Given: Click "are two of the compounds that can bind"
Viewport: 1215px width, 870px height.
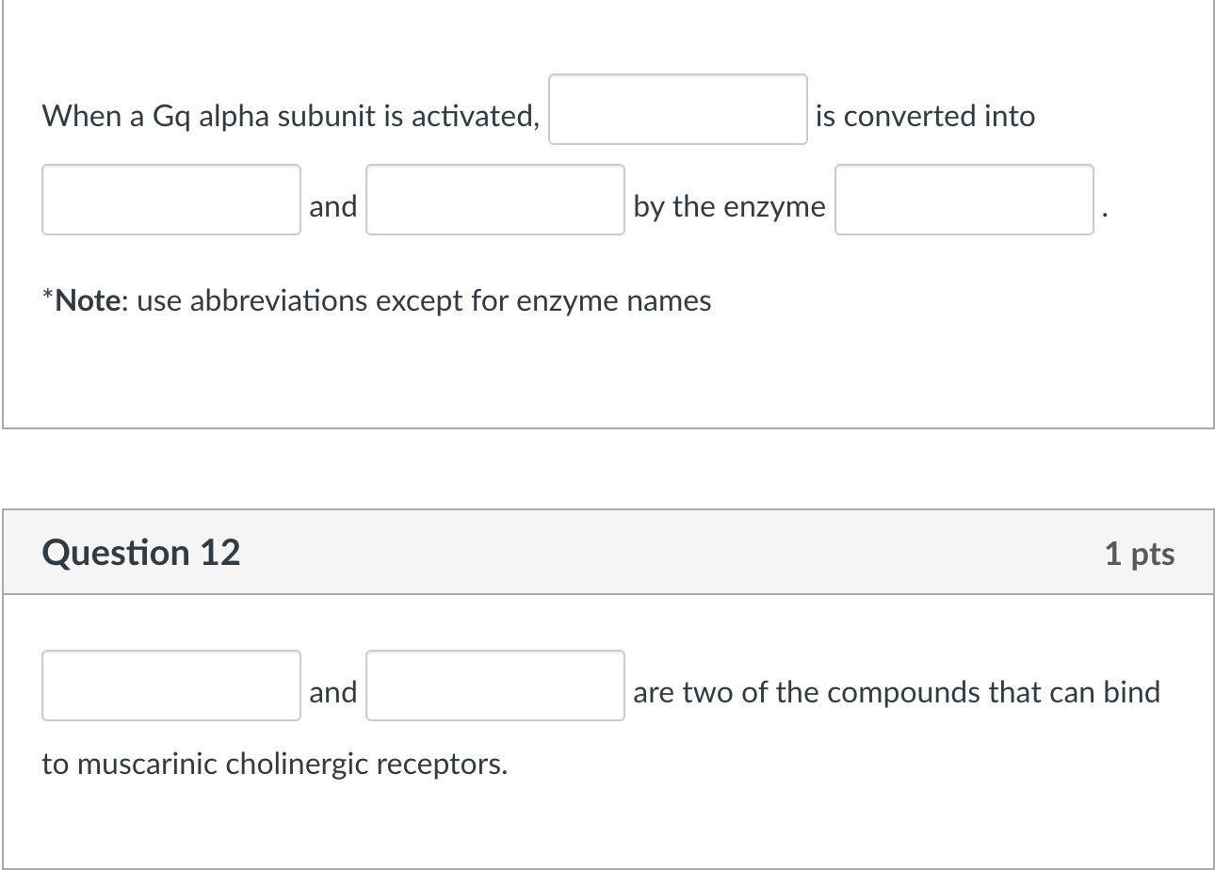Looking at the screenshot, I should click(x=896, y=693).
